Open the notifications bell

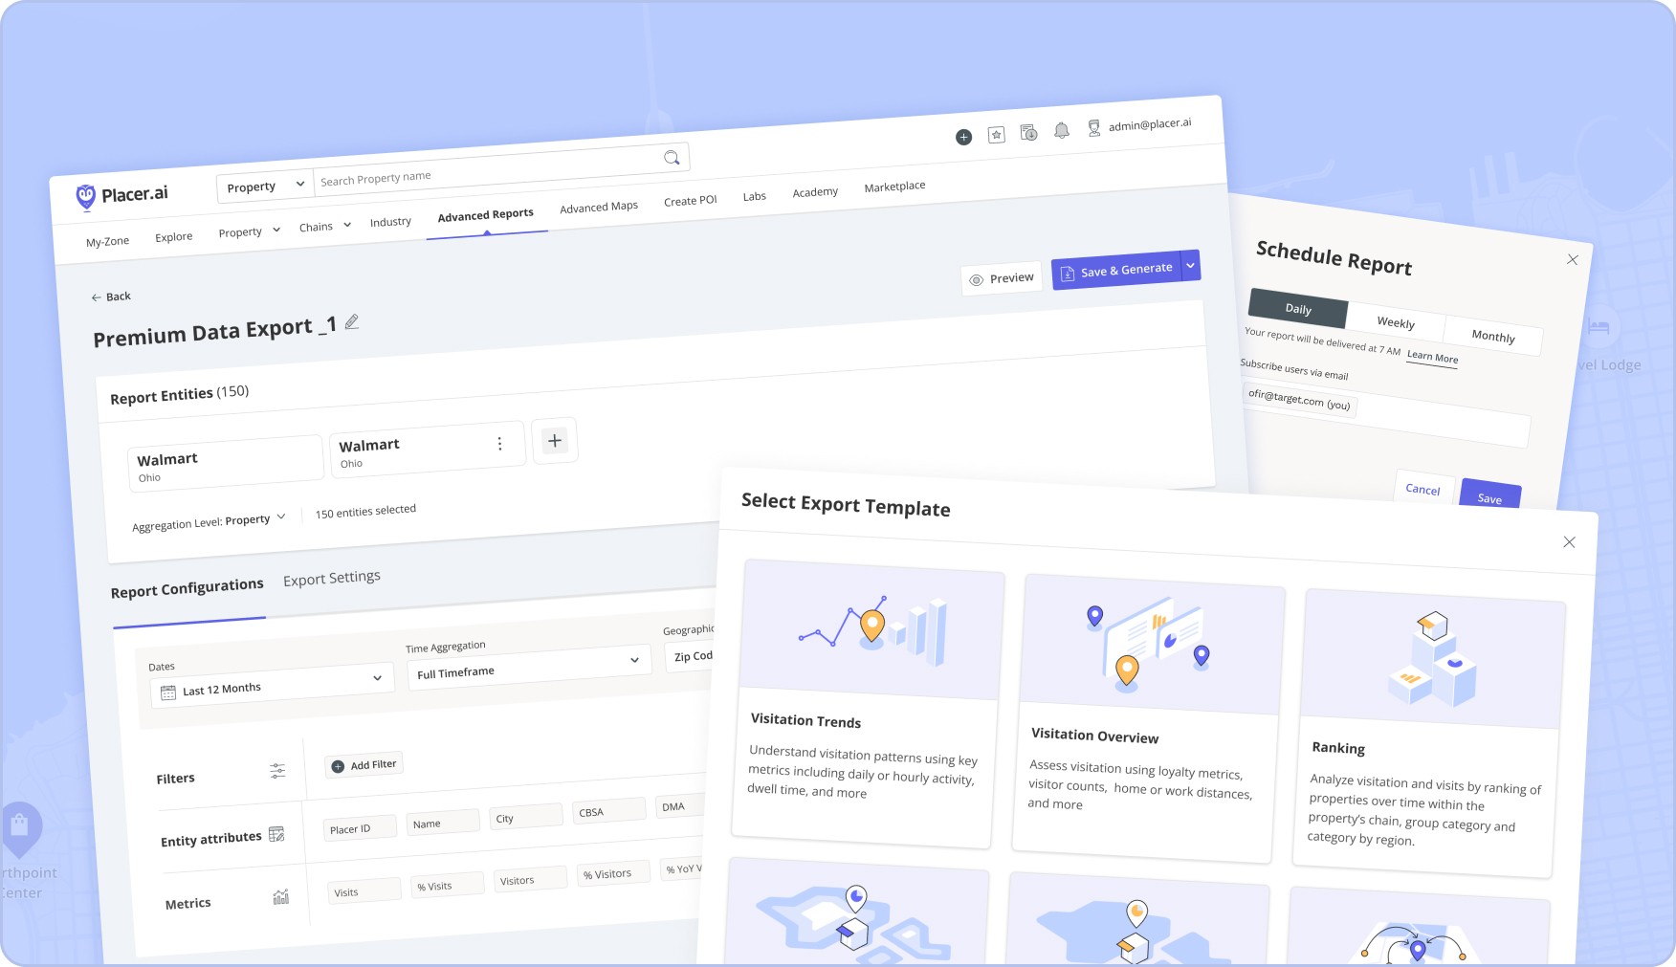(x=1061, y=130)
